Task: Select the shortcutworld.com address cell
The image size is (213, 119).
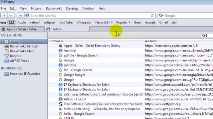Action: [179, 85]
